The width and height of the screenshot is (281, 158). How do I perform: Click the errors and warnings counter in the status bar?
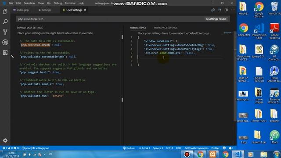(x=11, y=148)
